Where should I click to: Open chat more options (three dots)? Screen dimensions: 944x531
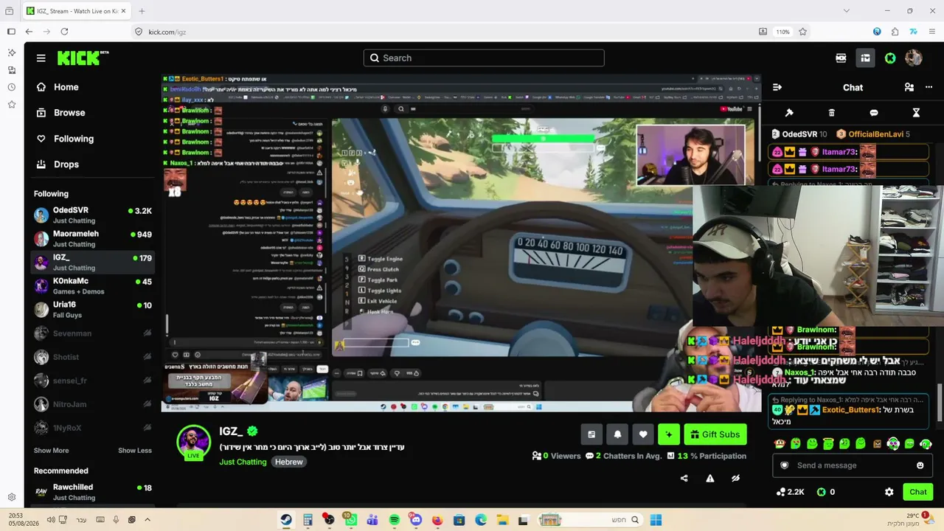point(929,87)
